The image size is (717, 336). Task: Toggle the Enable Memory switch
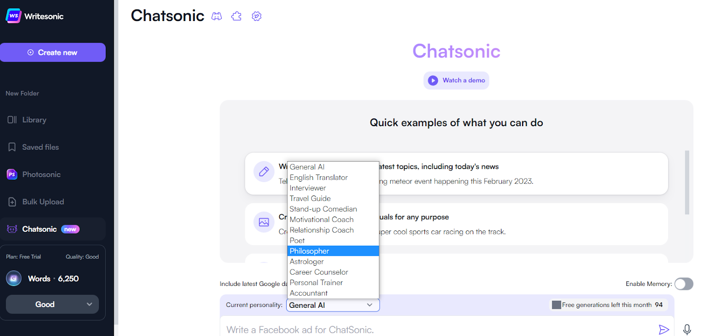click(x=684, y=284)
